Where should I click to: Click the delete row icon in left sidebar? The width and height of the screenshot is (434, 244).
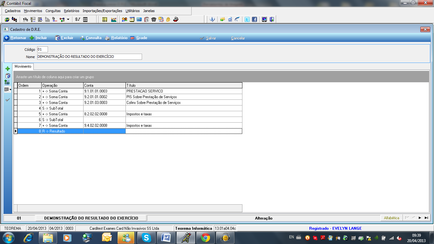(8, 76)
